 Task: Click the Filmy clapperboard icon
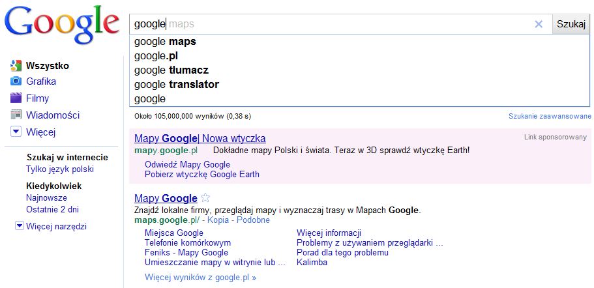click(x=16, y=98)
